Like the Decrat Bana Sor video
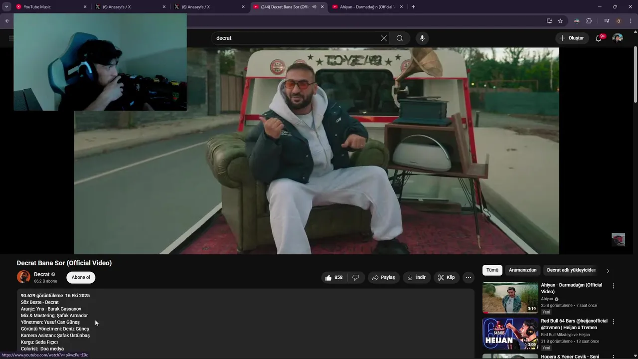Image resolution: width=638 pixels, height=359 pixels. click(334, 277)
